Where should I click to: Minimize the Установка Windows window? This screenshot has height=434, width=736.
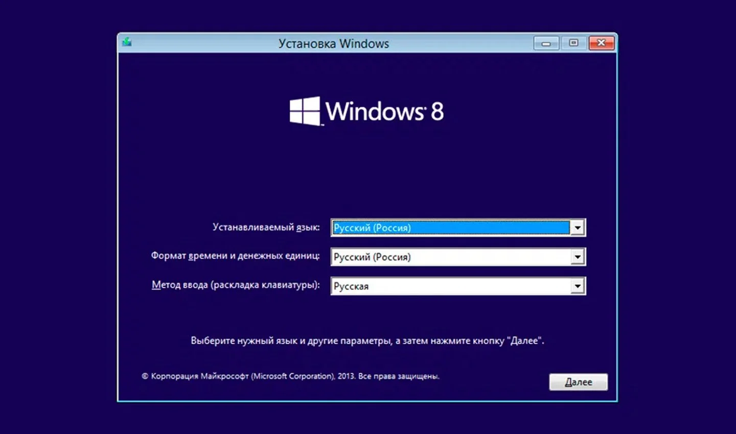click(x=546, y=43)
